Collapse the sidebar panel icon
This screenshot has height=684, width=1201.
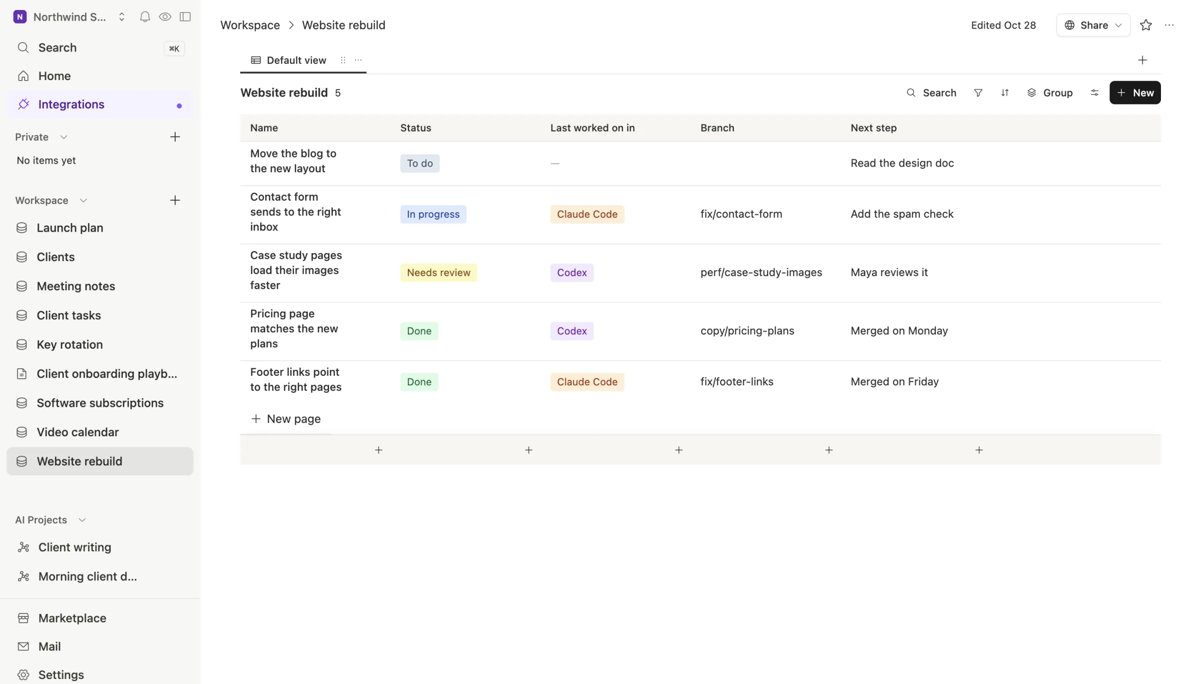tap(185, 17)
